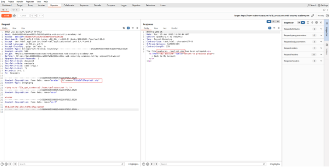This screenshot has width=330, height=167.
Task: Go back to previous request history
Action: click(32, 16)
